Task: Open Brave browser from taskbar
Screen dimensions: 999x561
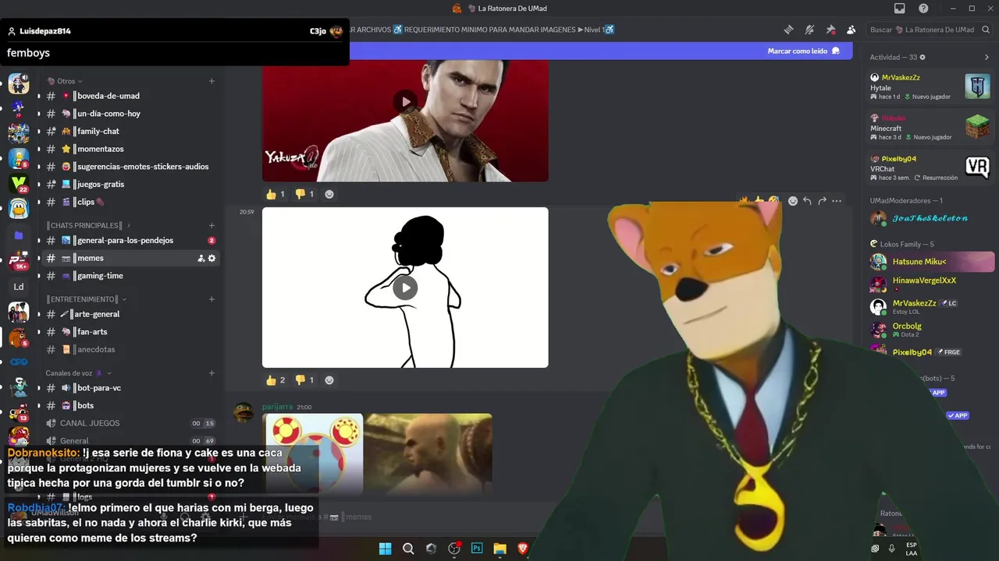Action: click(x=523, y=549)
